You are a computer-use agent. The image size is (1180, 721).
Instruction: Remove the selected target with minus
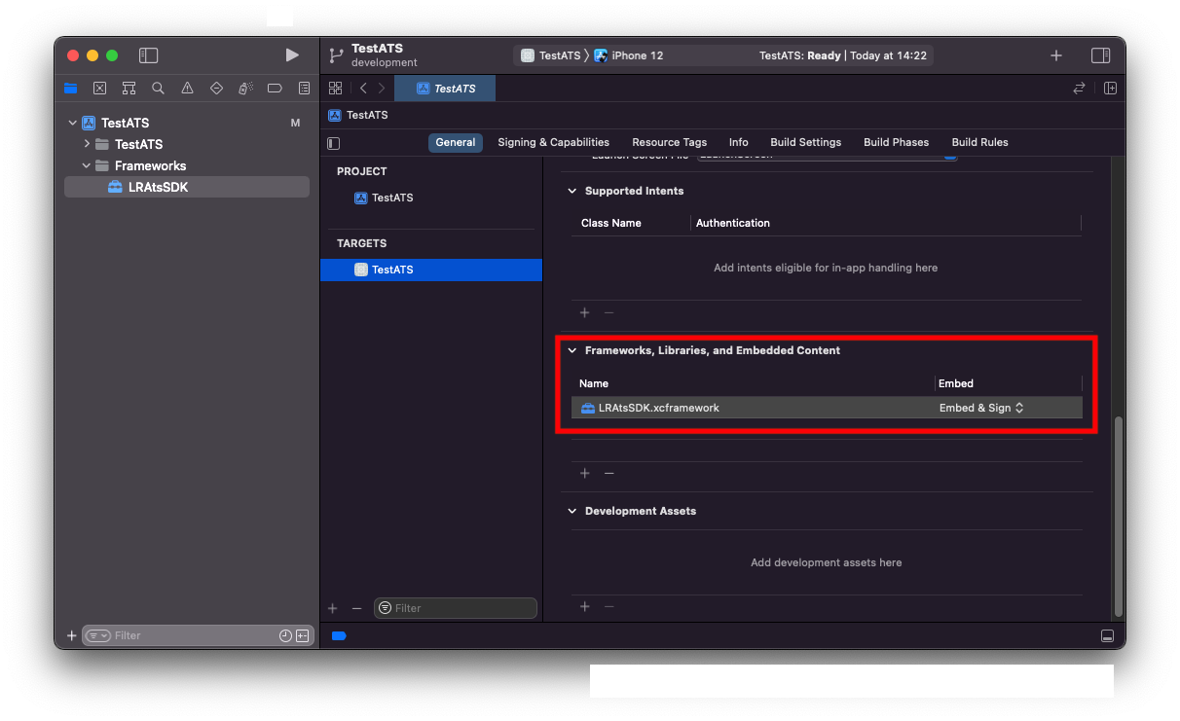click(356, 608)
